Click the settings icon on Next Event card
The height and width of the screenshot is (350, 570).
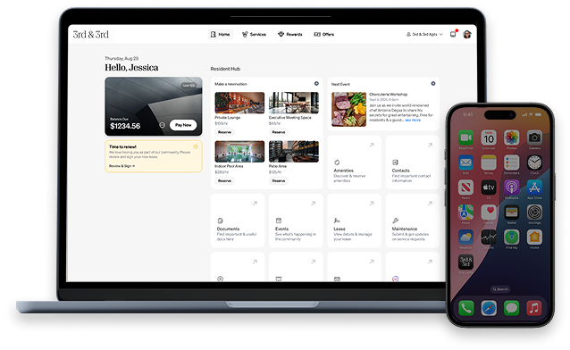coord(433,84)
